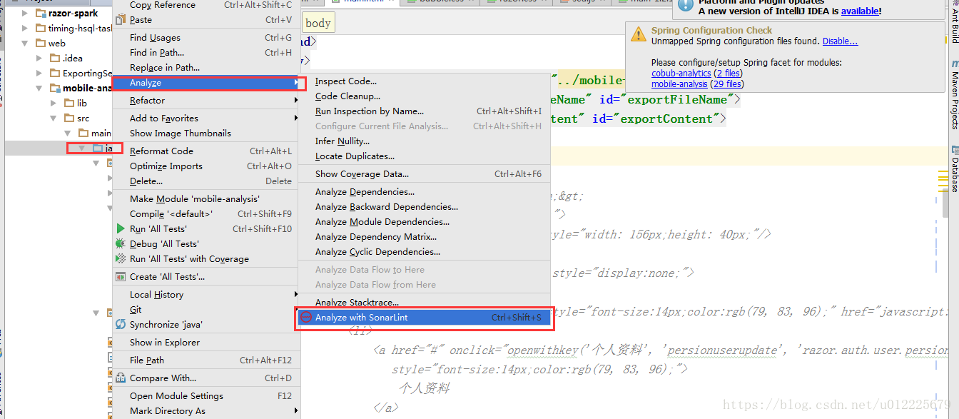Image resolution: width=959 pixels, height=419 pixels.
Task: Open the Mark Directory As submenu
Action: [x=207, y=411]
